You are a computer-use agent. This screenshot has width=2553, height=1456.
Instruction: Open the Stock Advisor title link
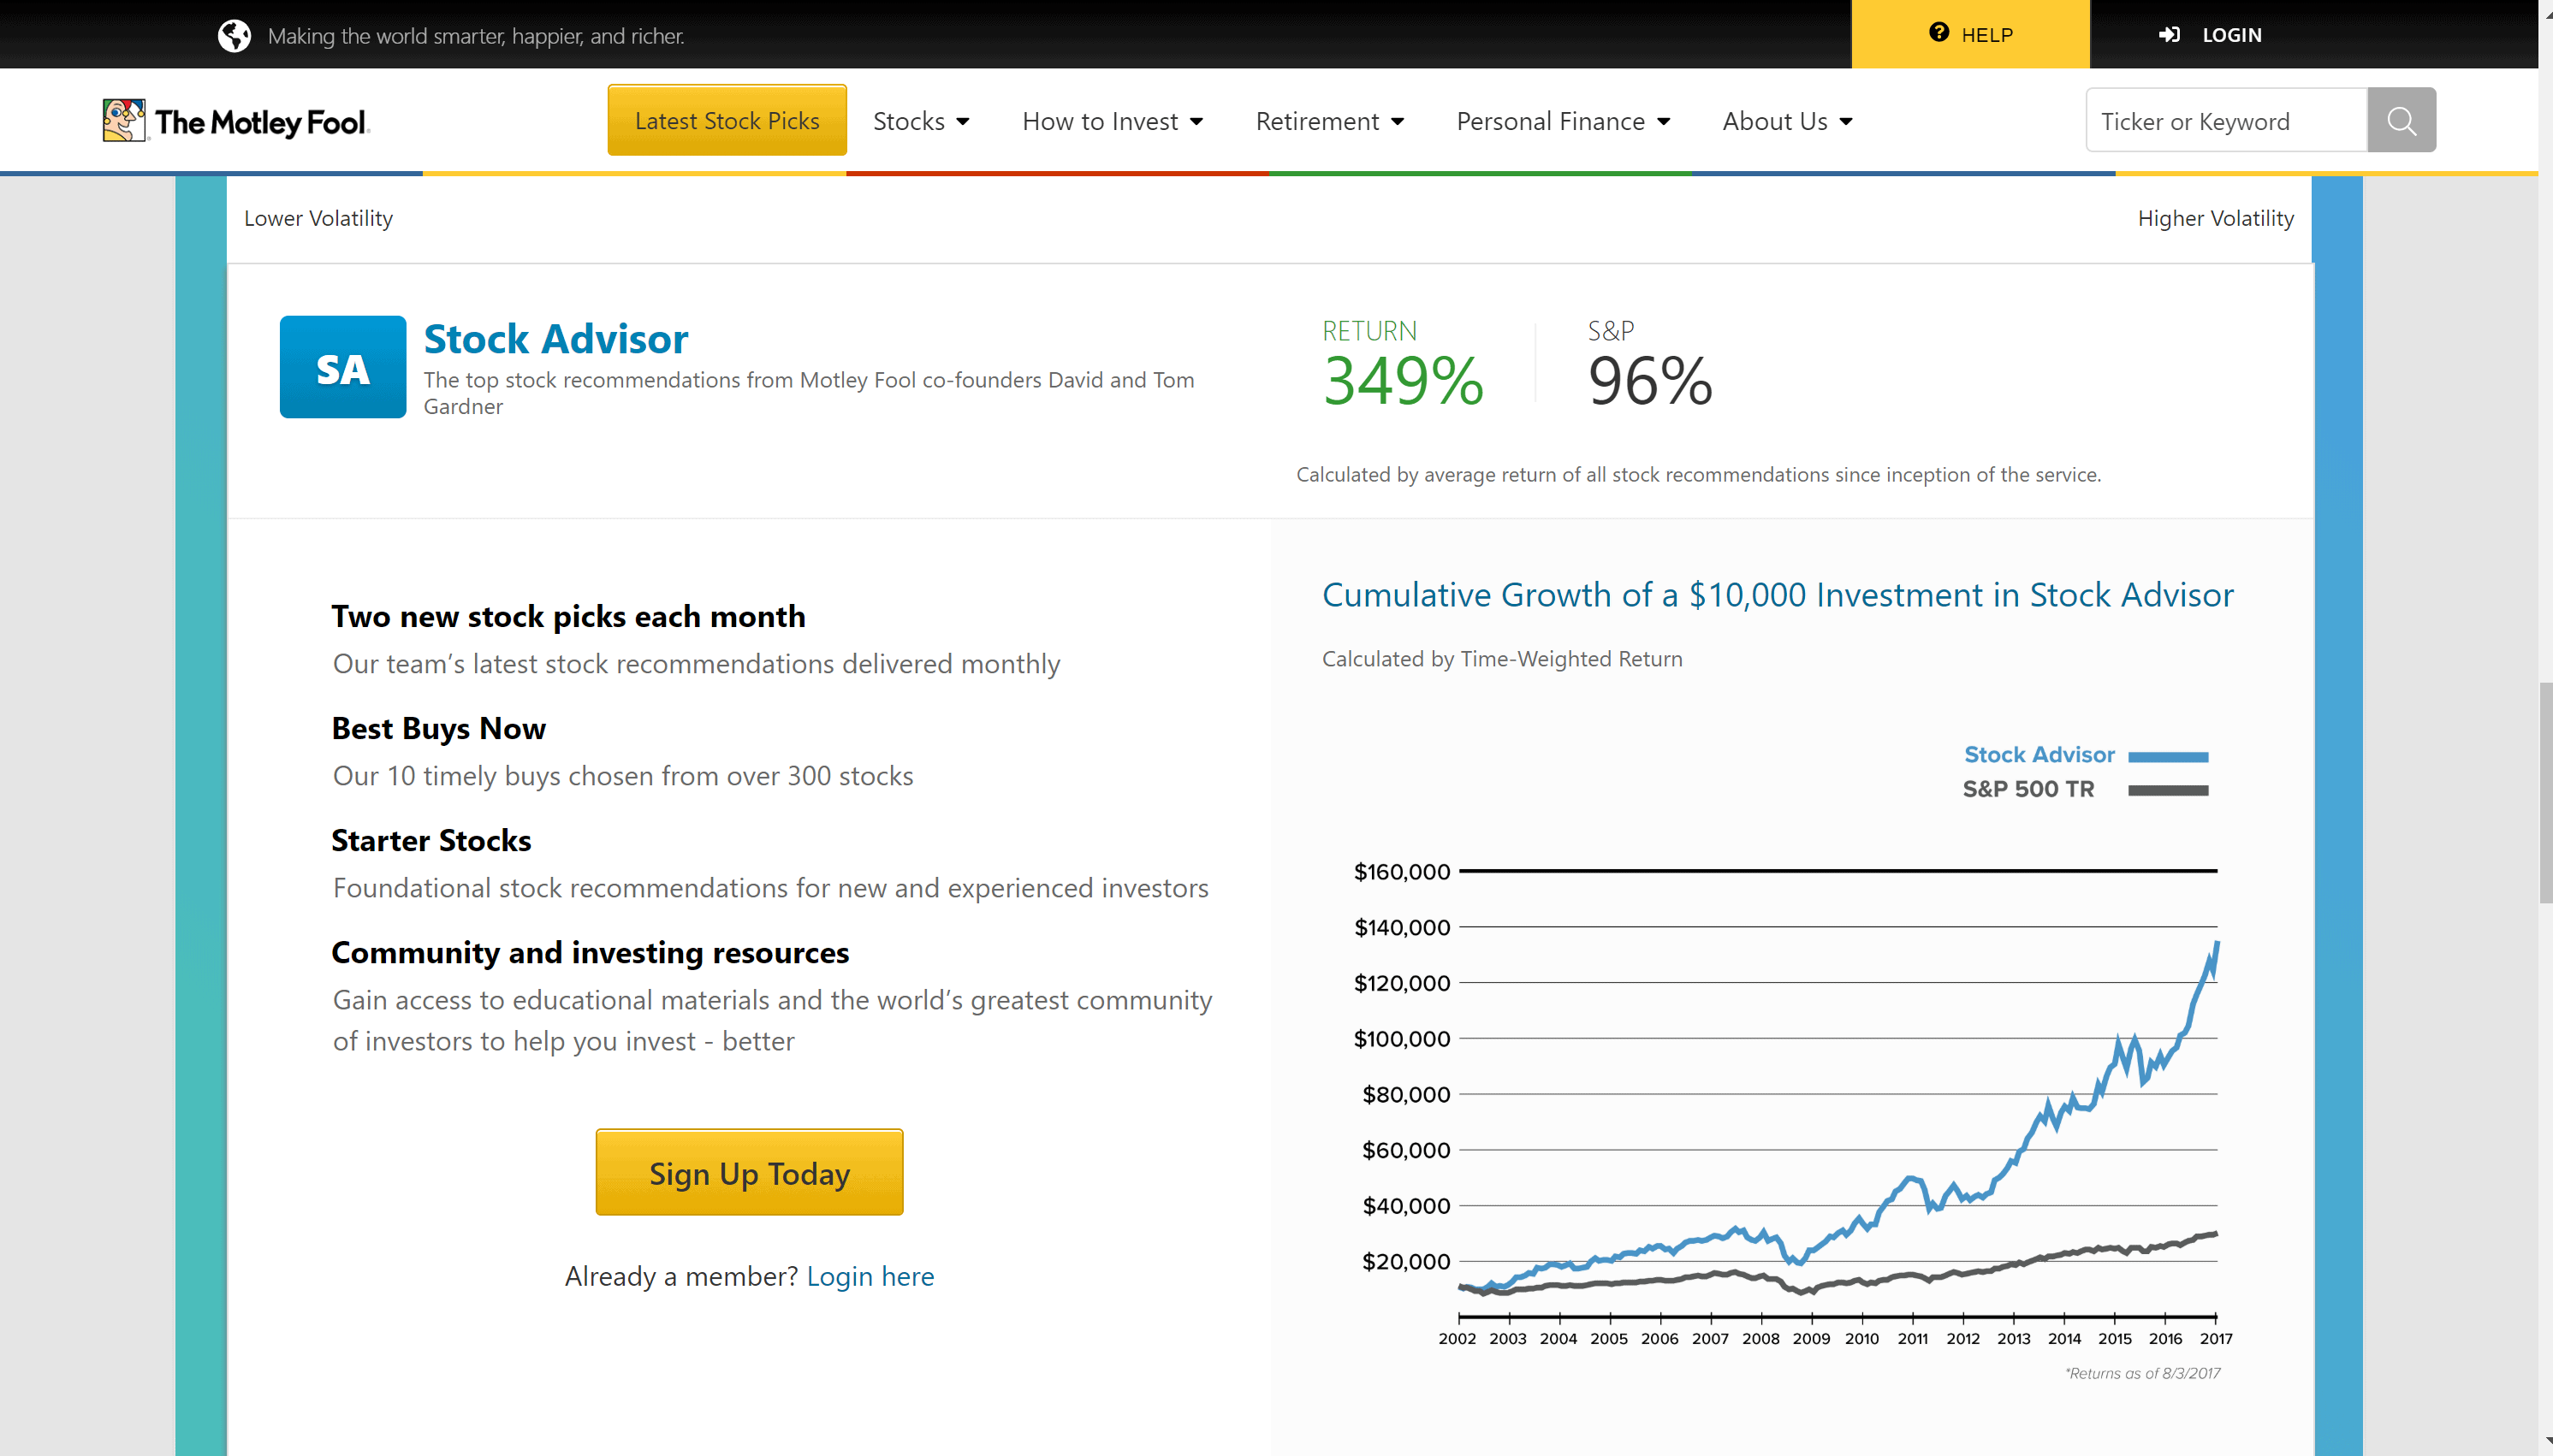tap(555, 339)
